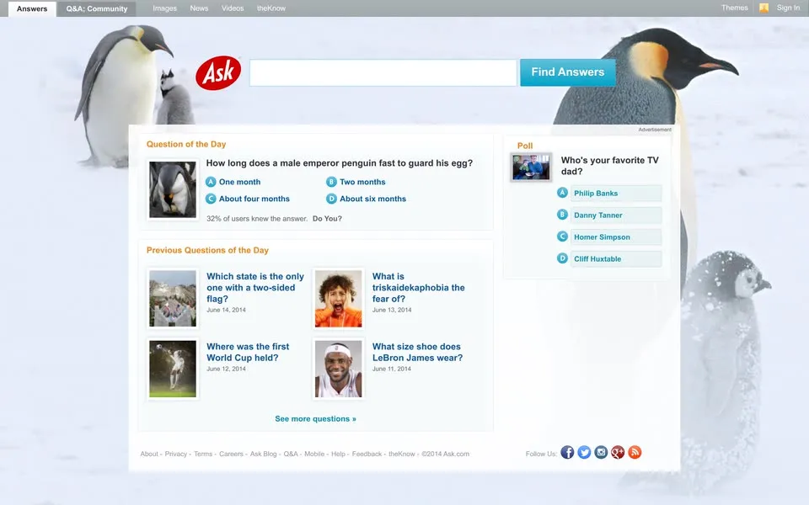The width and height of the screenshot is (809, 505).
Task: Select the Answers tab
Action: pyautogui.click(x=32, y=8)
